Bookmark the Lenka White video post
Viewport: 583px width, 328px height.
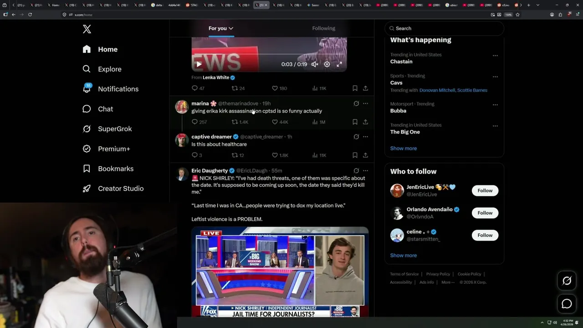point(355,88)
